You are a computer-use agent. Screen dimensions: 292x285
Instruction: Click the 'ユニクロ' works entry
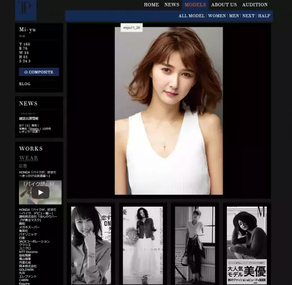[x=25, y=248]
